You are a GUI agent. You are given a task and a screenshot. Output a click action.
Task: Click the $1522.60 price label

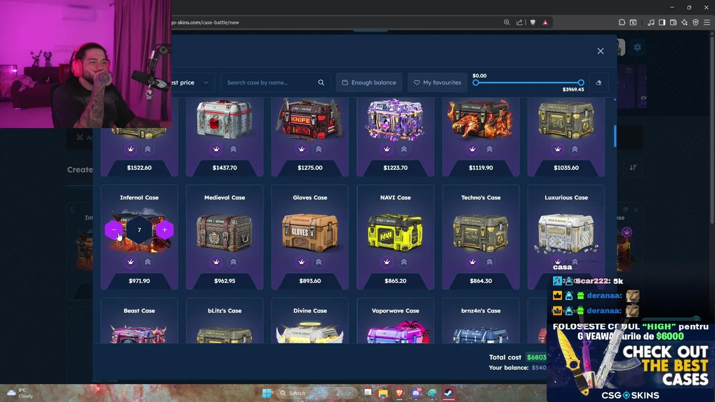pos(139,167)
